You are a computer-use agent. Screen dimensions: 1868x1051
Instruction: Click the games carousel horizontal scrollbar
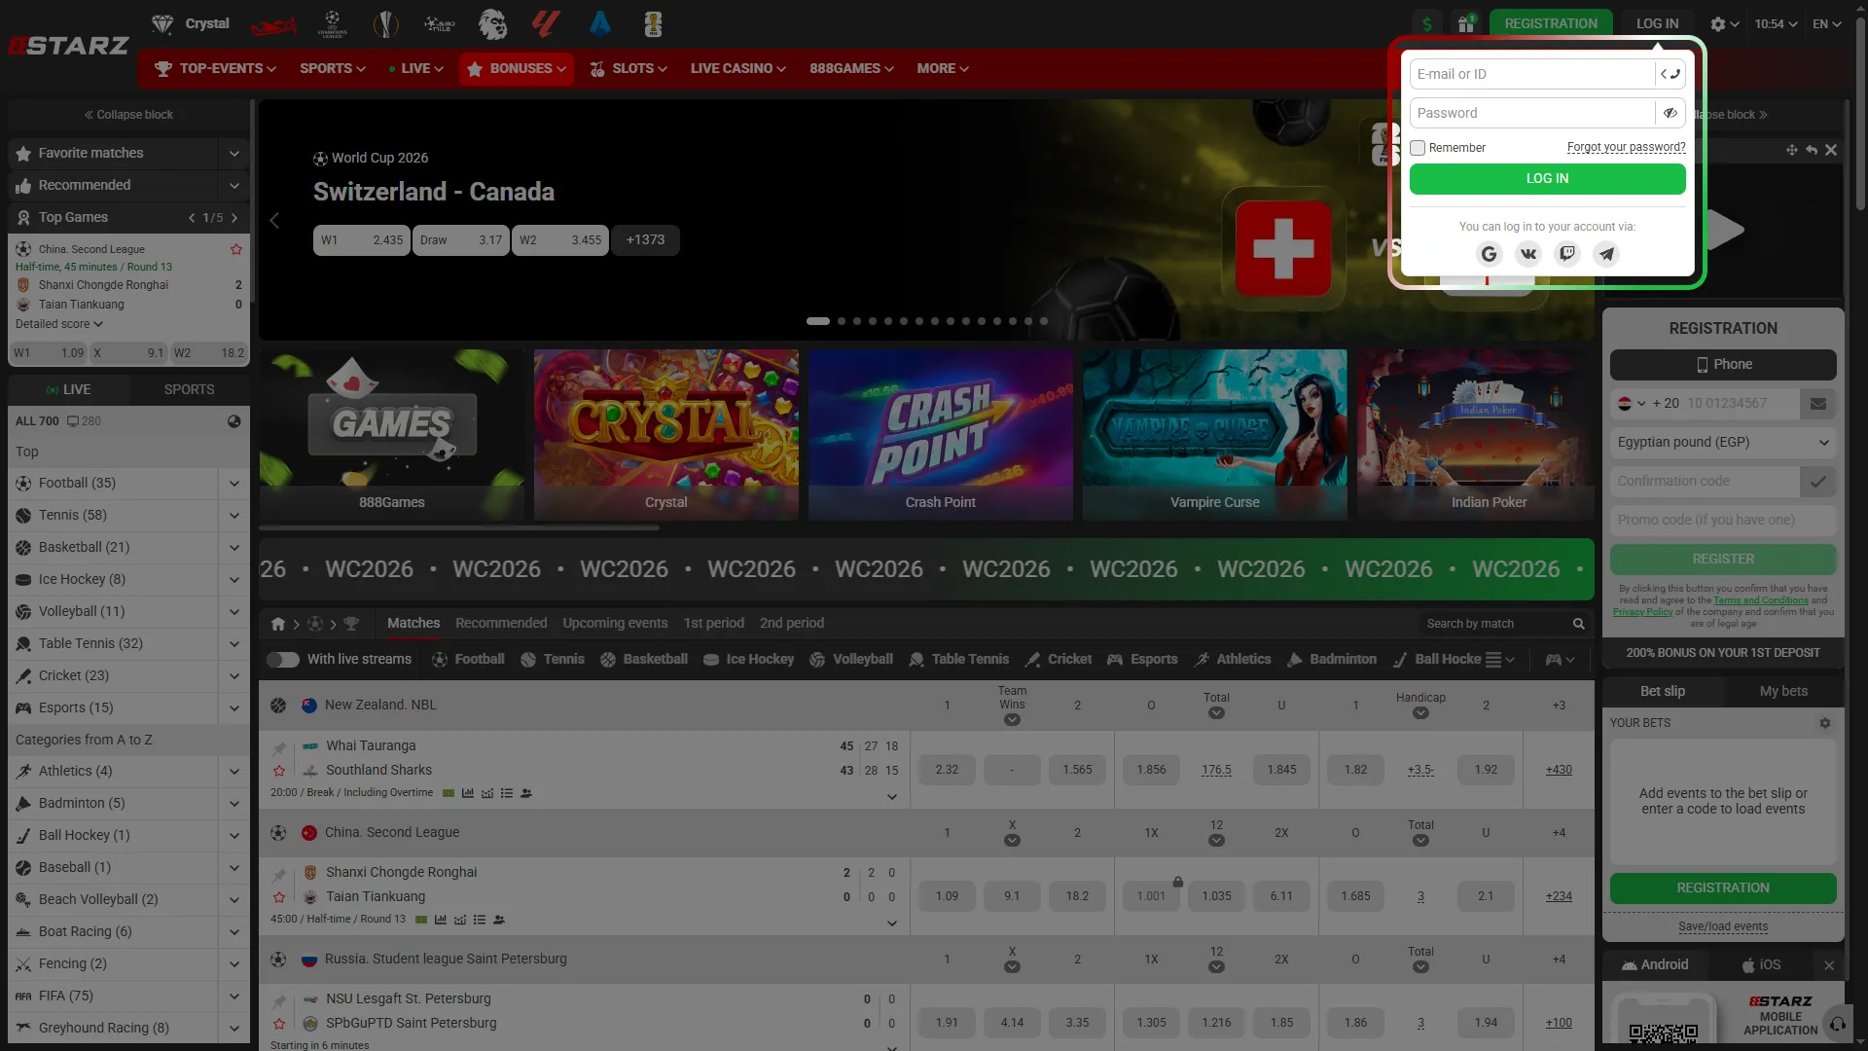[x=459, y=528]
